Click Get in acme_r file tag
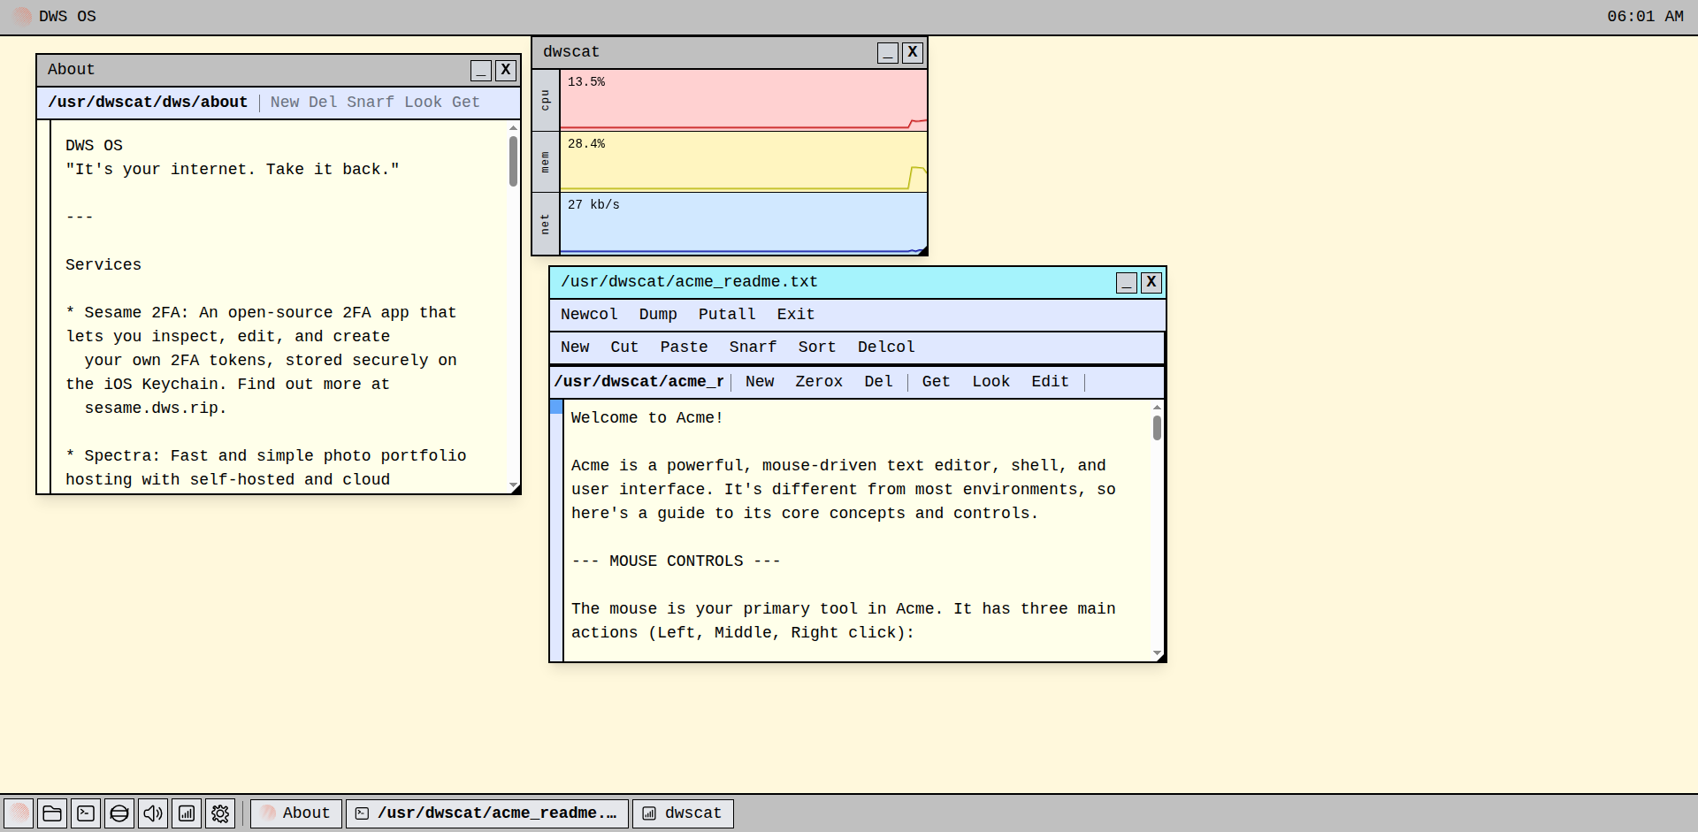 [x=936, y=382]
